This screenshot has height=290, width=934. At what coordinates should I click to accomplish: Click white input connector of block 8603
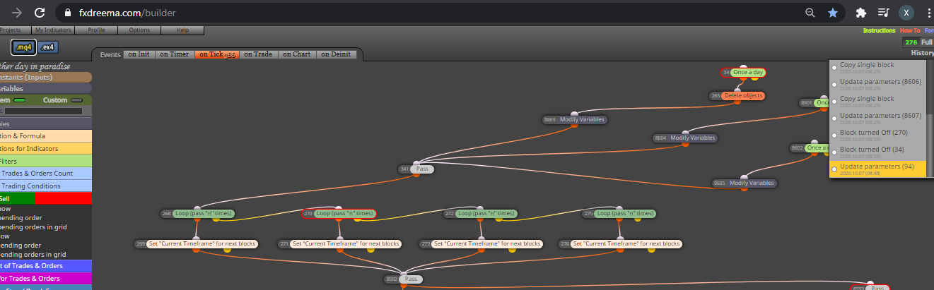coord(574,114)
